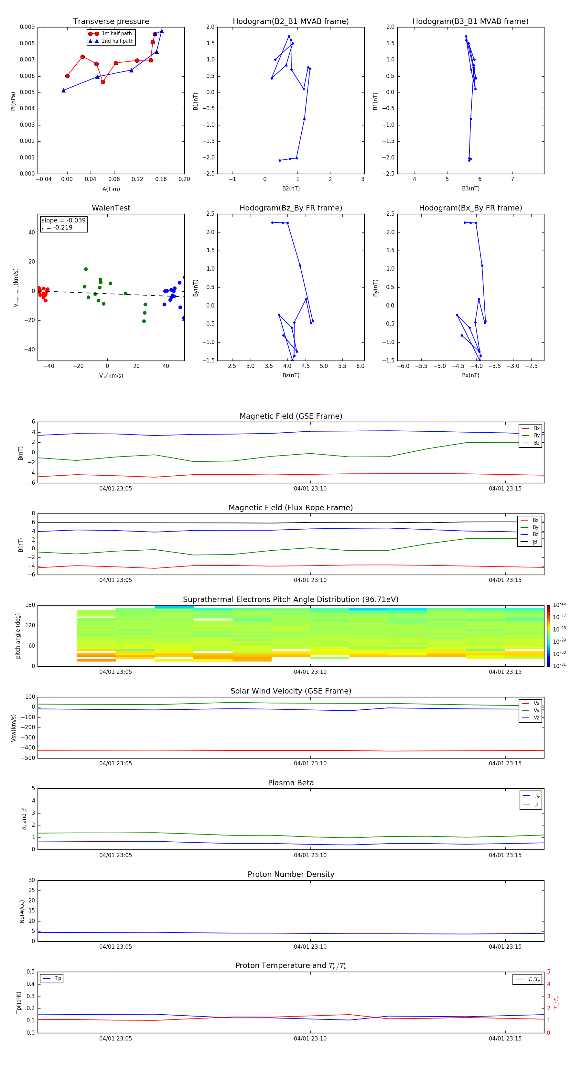
Task: Click the Pt(nPa) y-axis label
Action: tap(13, 101)
